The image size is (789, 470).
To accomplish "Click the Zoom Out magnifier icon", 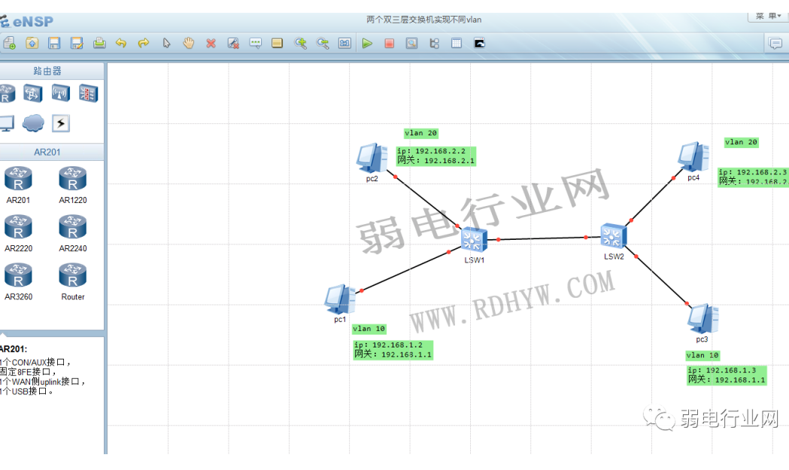I will [323, 44].
